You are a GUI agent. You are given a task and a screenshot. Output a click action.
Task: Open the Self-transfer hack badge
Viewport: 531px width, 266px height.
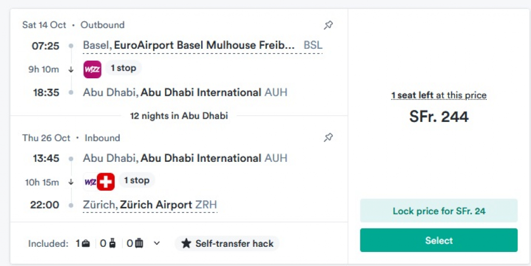point(227,244)
